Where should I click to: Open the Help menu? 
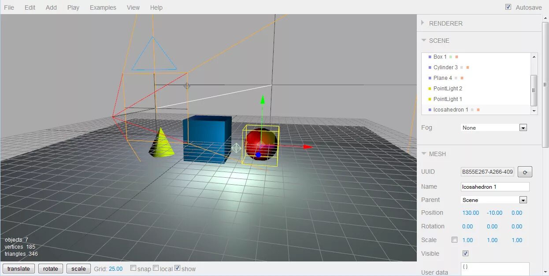[x=156, y=7]
